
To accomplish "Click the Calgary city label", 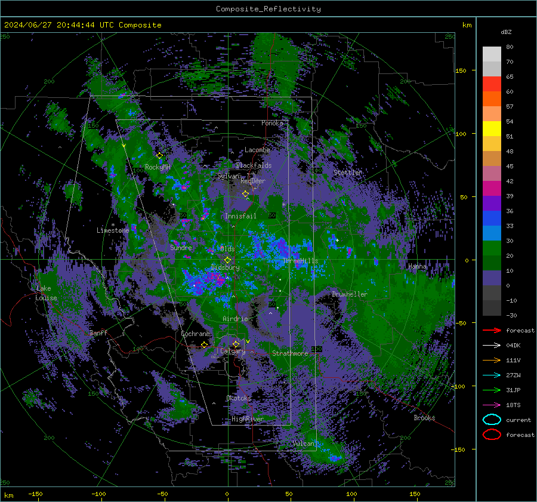I will pos(233,351).
